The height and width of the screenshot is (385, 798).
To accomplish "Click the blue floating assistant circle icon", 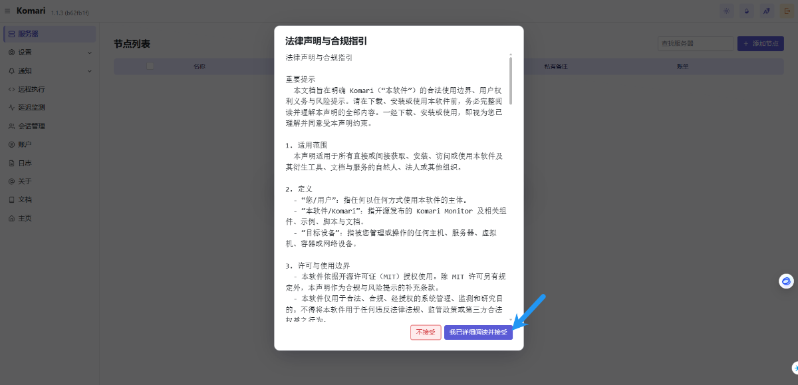I will 787,281.
